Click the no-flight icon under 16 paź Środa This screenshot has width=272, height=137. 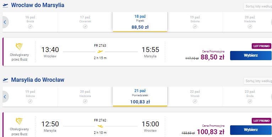(x=30, y=27)
